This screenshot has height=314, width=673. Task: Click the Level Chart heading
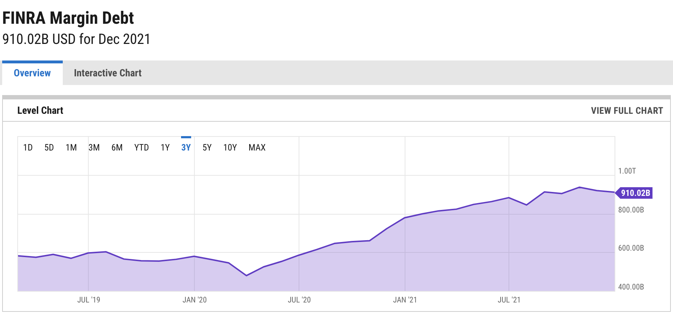pos(40,110)
